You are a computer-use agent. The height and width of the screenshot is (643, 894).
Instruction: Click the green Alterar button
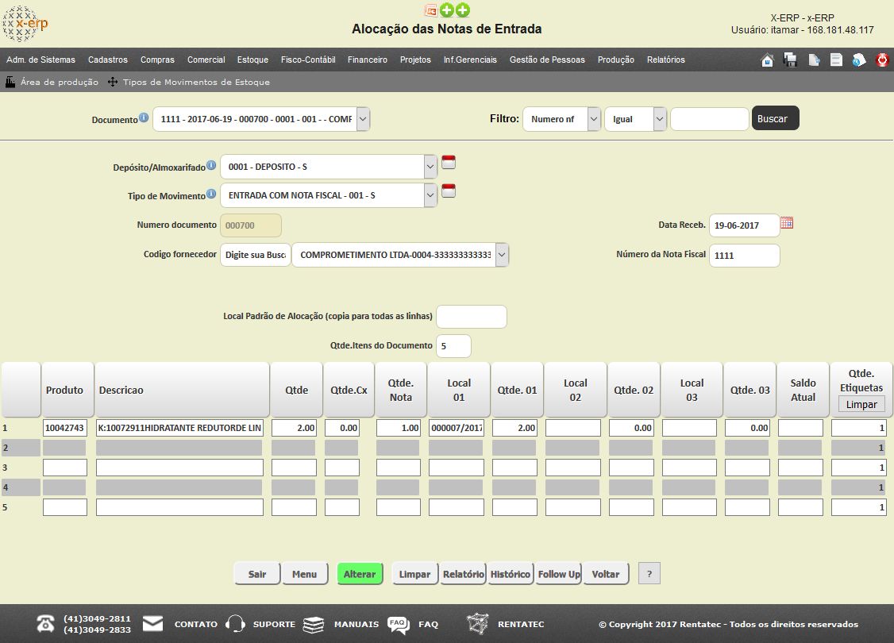360,574
